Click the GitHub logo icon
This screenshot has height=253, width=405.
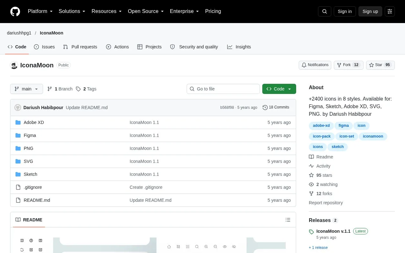(15, 11)
